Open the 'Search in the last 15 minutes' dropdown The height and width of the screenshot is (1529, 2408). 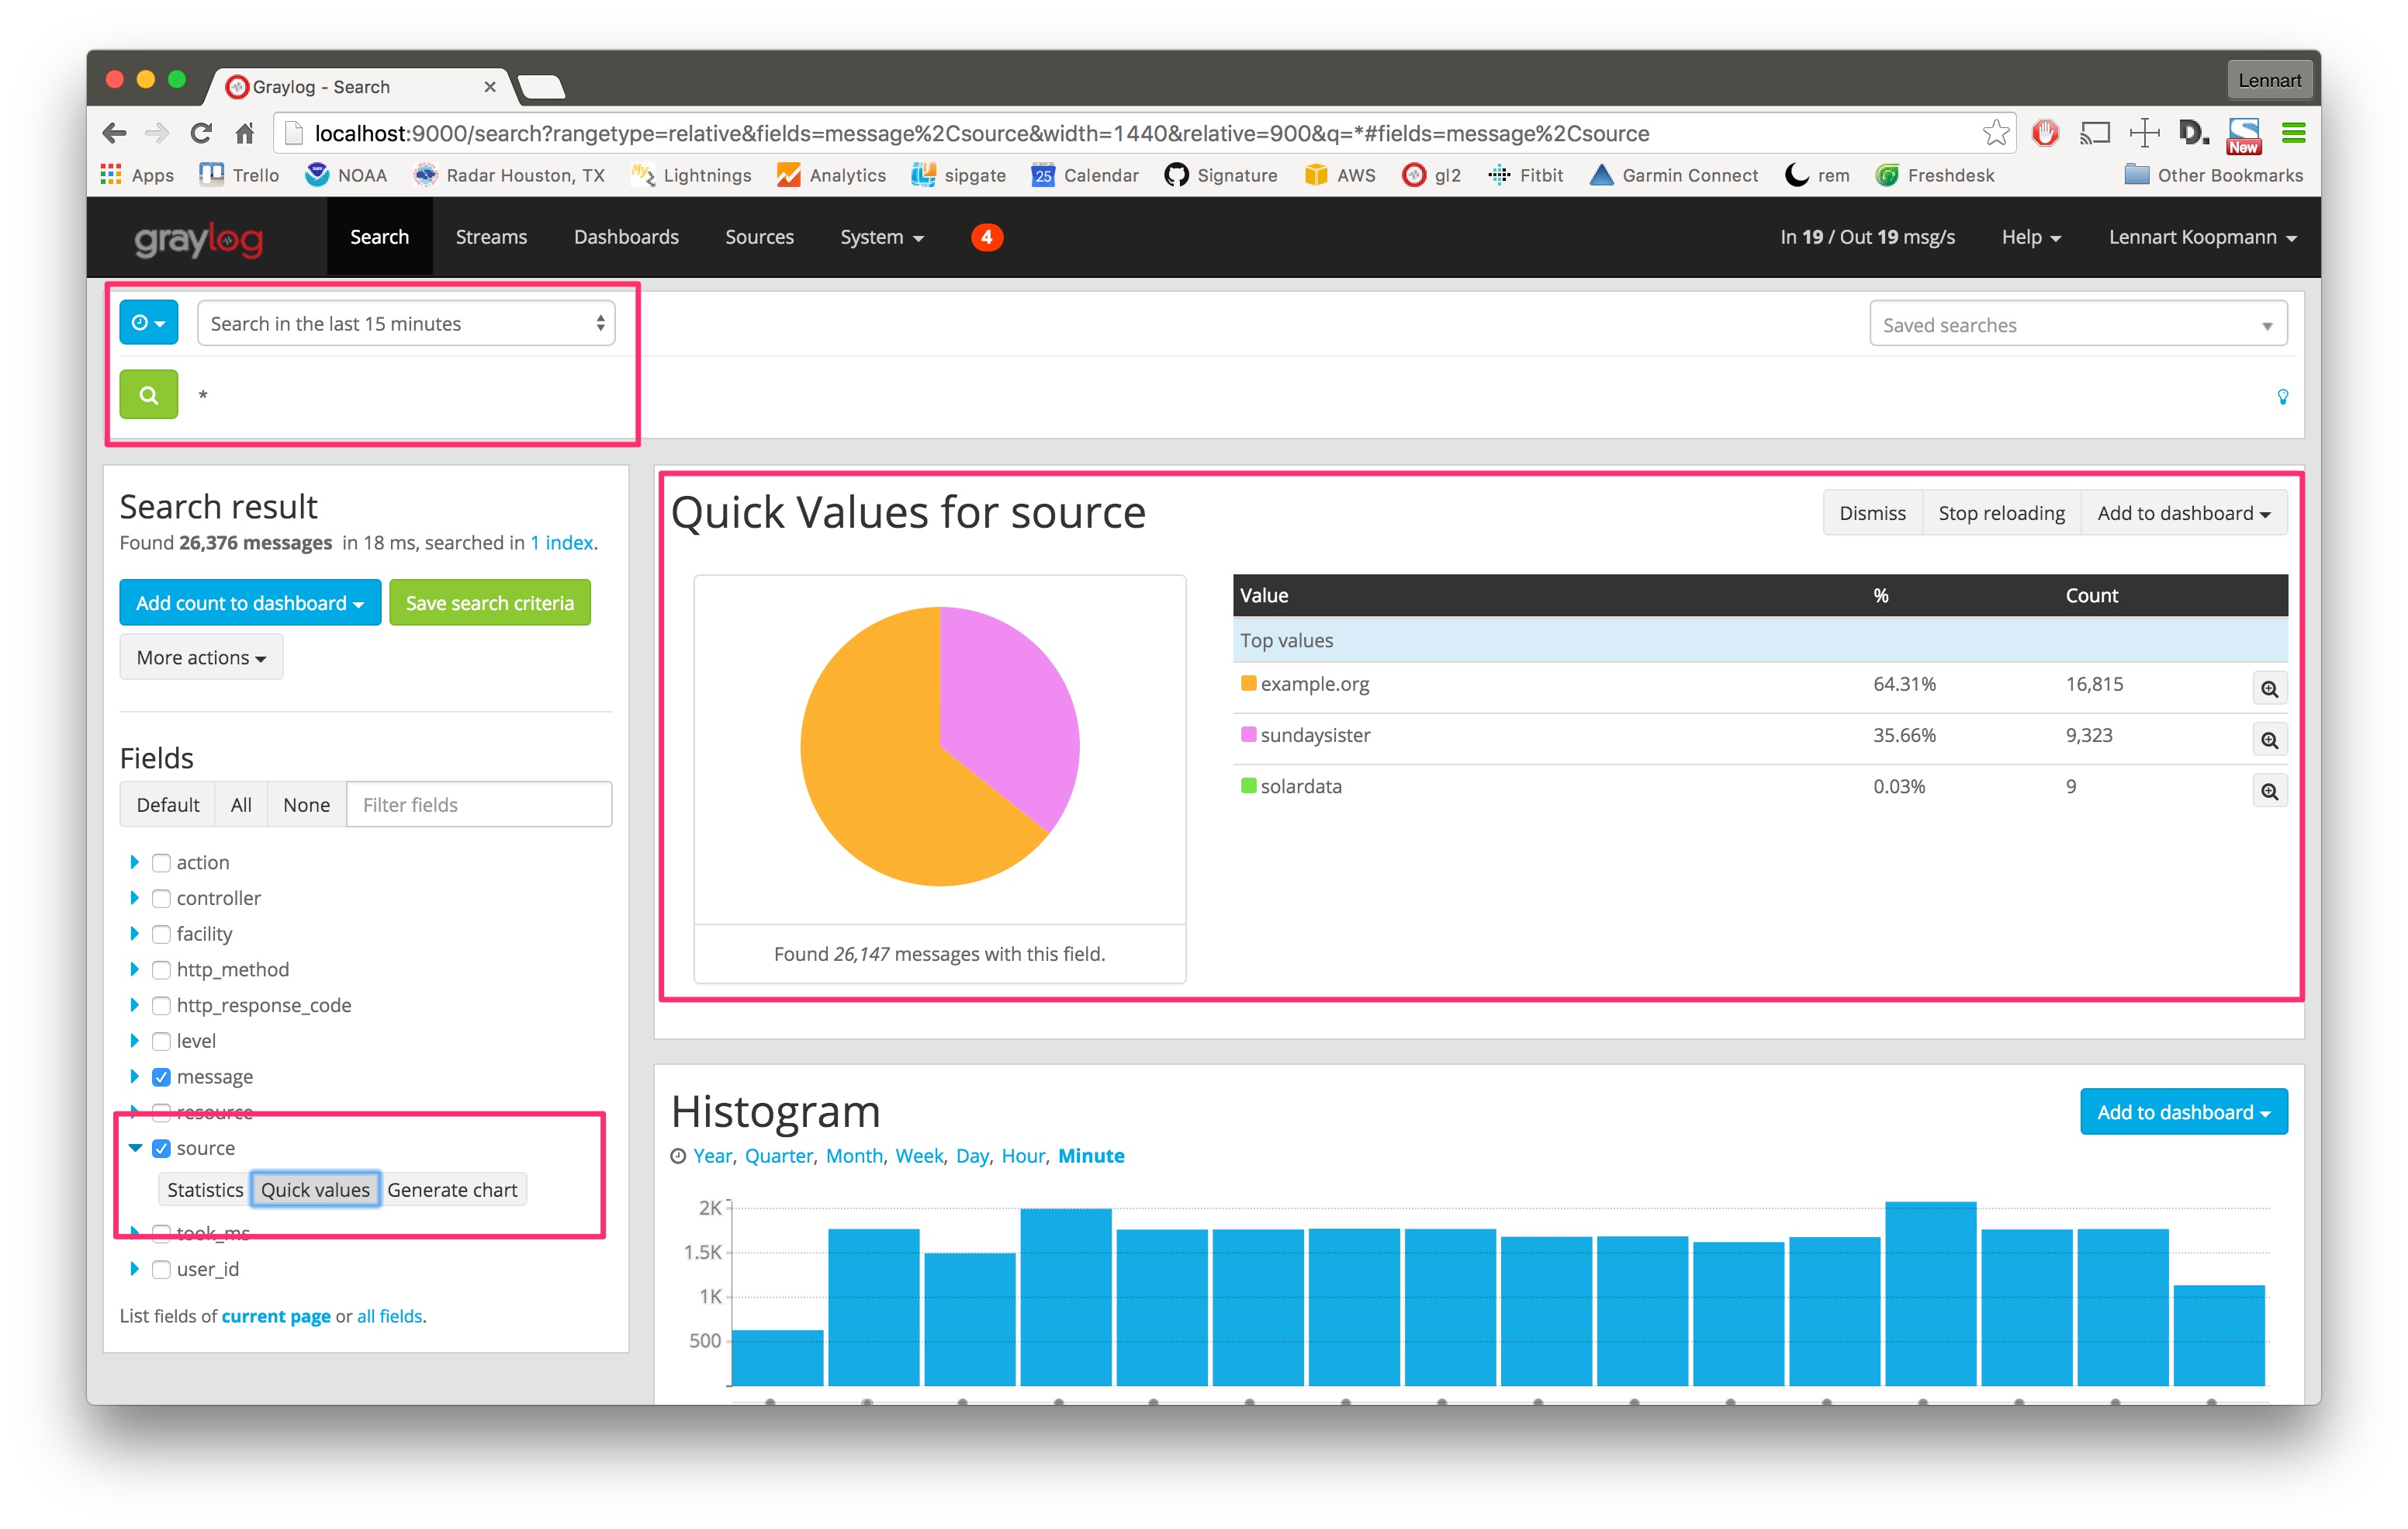click(x=405, y=323)
